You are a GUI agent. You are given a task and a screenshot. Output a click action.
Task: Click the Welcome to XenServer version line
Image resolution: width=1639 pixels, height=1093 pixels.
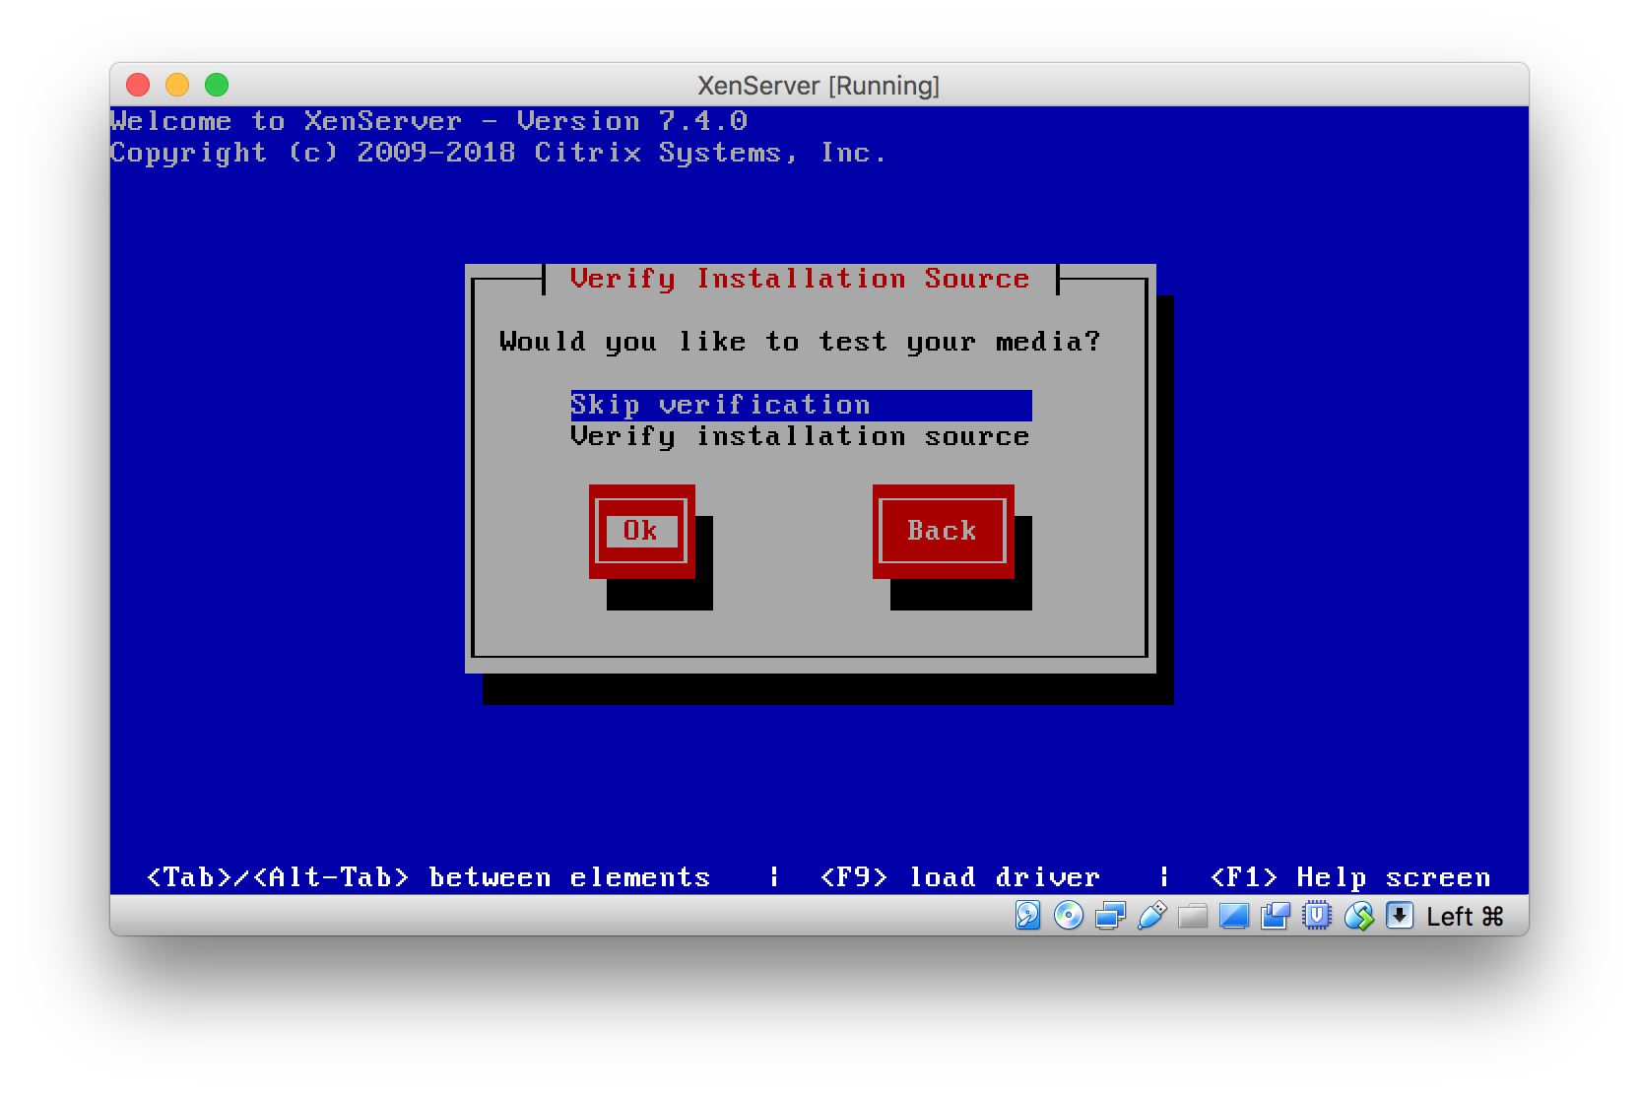pos(428,121)
